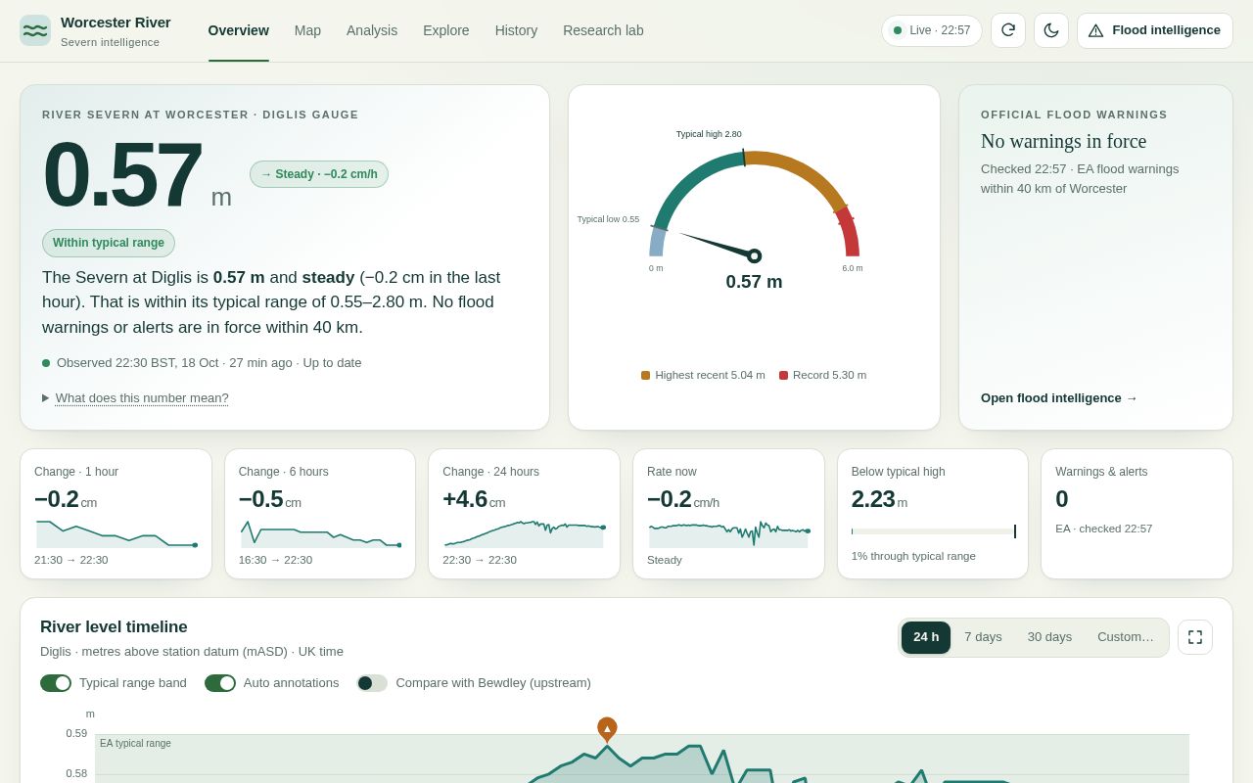This screenshot has height=783, width=1253.
Task: Click the 'River level timeline' heading
Action: click(x=114, y=627)
